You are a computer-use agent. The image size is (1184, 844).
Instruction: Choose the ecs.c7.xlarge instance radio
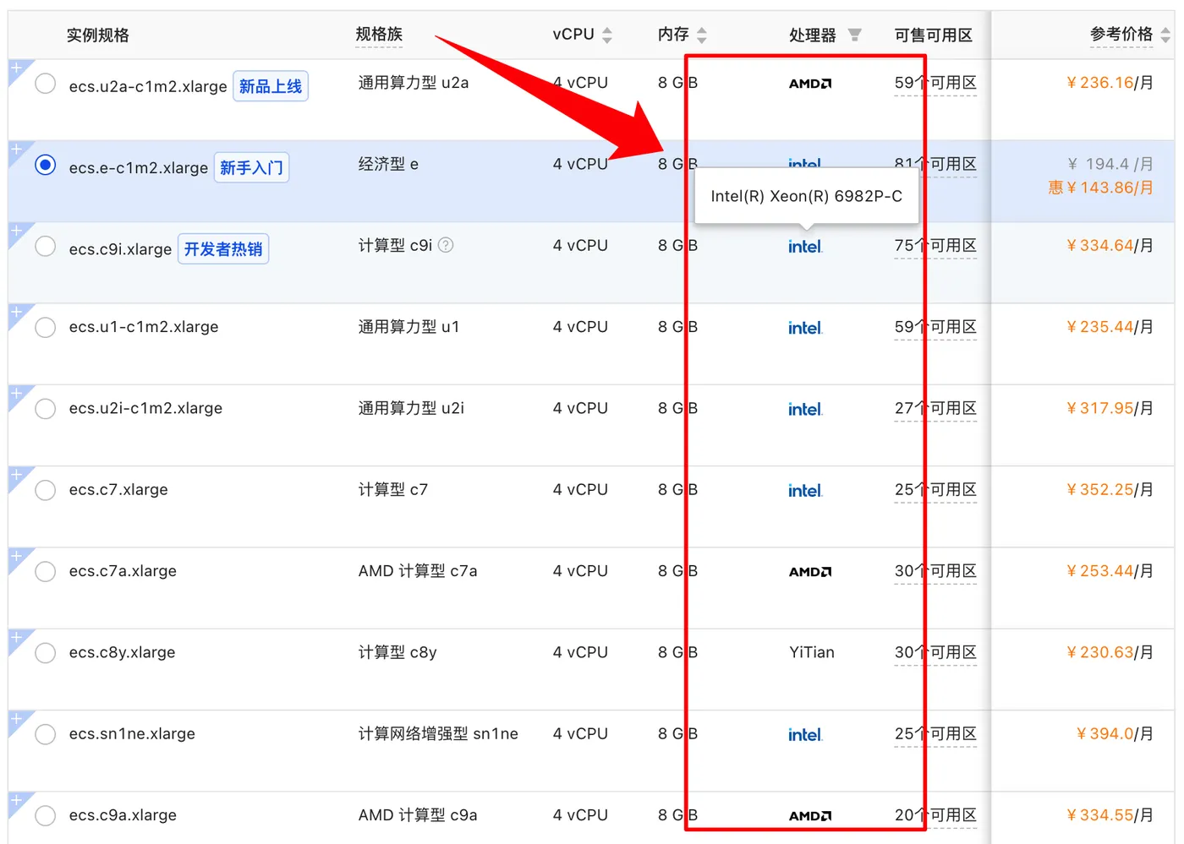click(46, 491)
